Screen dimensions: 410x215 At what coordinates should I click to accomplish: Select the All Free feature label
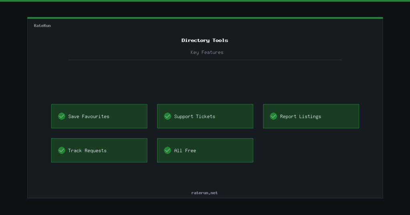coord(185,151)
